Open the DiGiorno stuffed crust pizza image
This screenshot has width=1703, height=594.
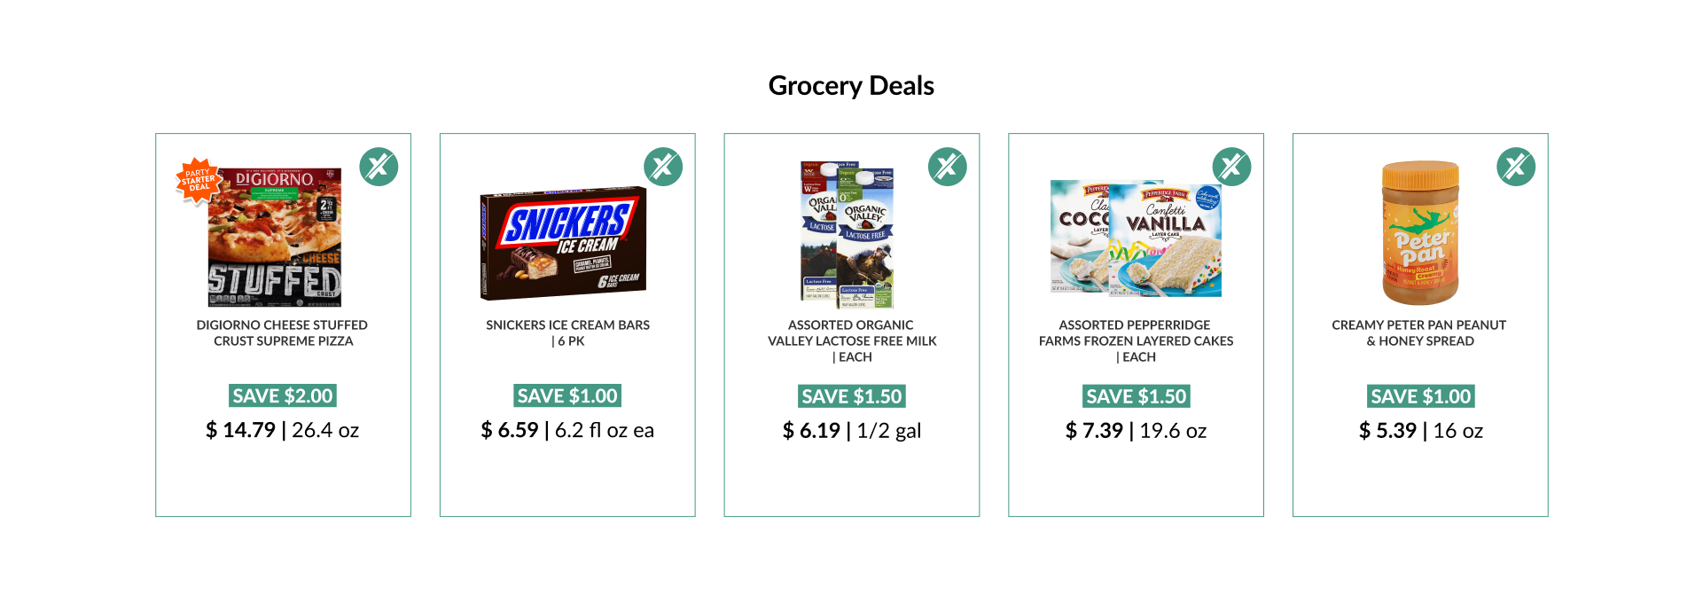tap(275, 237)
